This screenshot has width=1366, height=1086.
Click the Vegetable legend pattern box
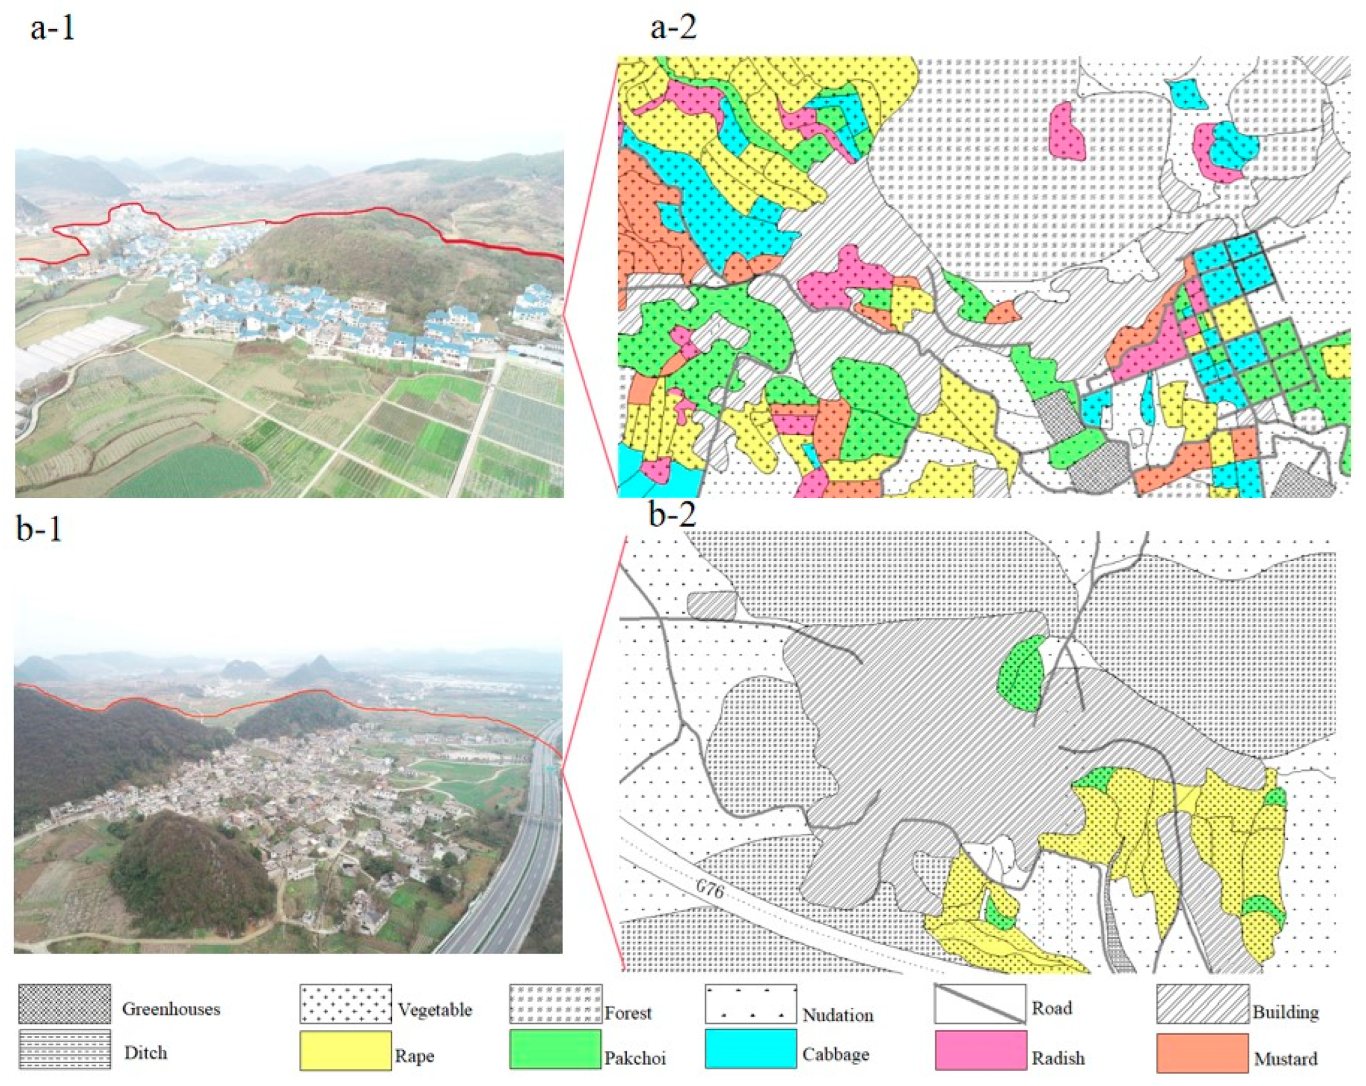pos(345,1003)
